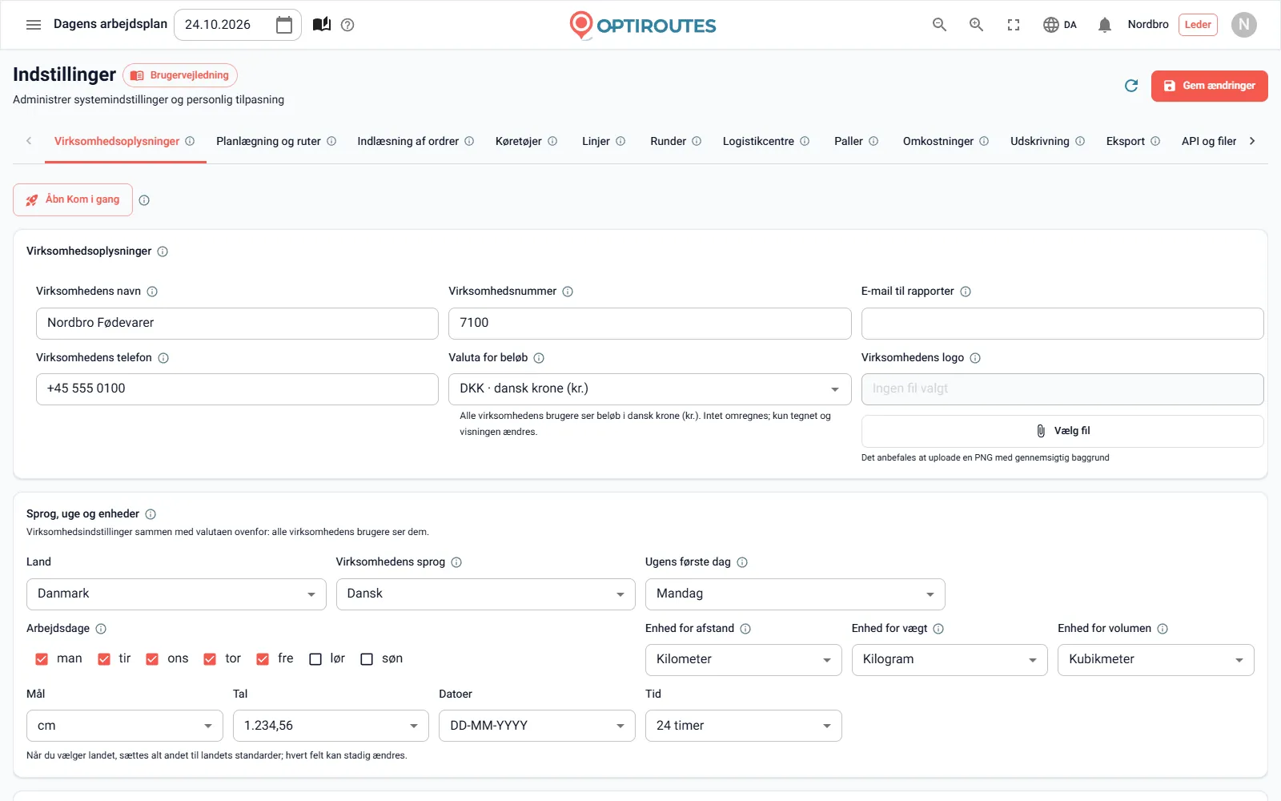This screenshot has height=801, width=1281.
Task: Click the Gem ændringer button
Action: coord(1209,86)
